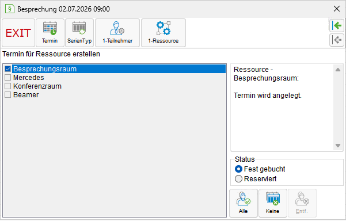
Task: Check the Besprechungsraum checkbox
Action: click(7, 69)
